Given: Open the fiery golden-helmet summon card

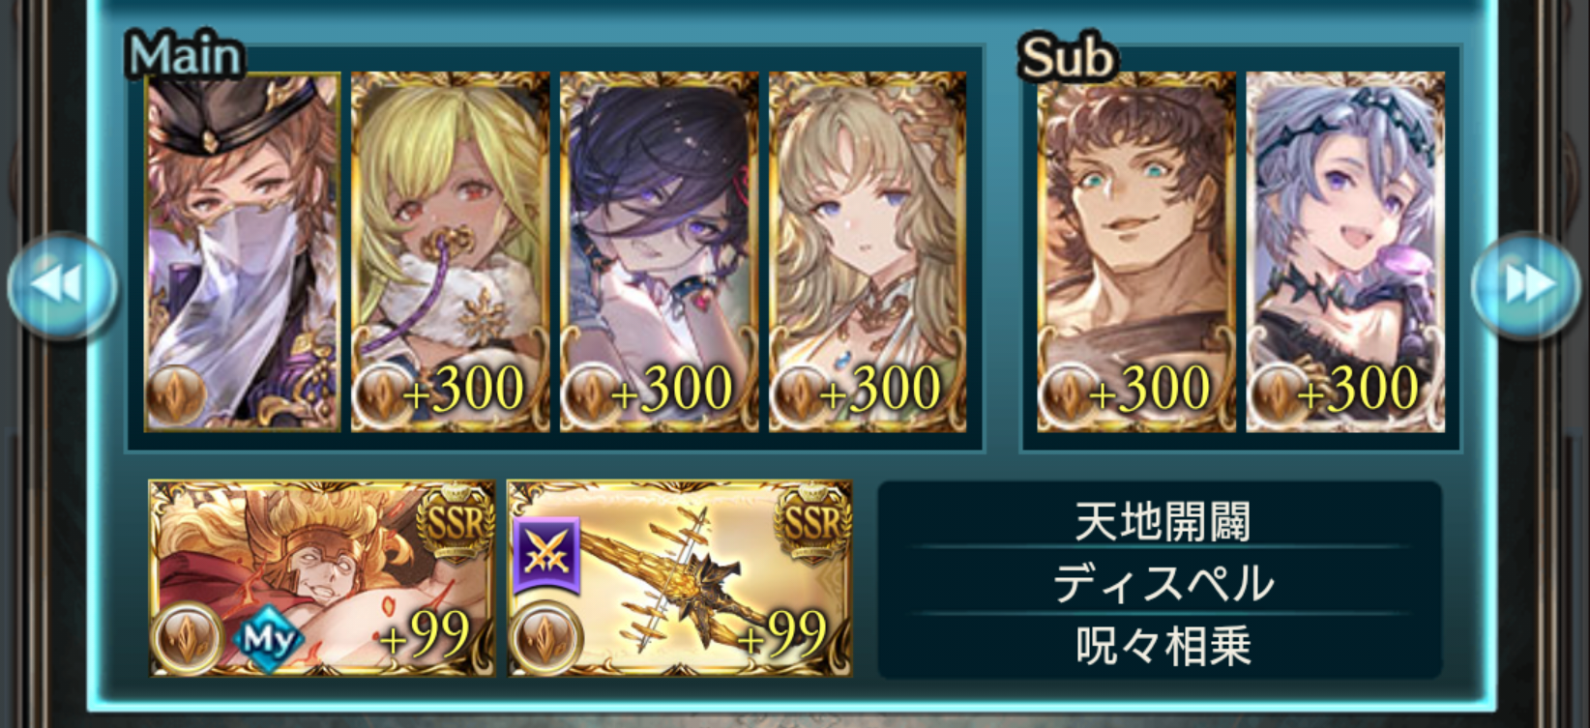Looking at the screenshot, I should [x=322, y=578].
